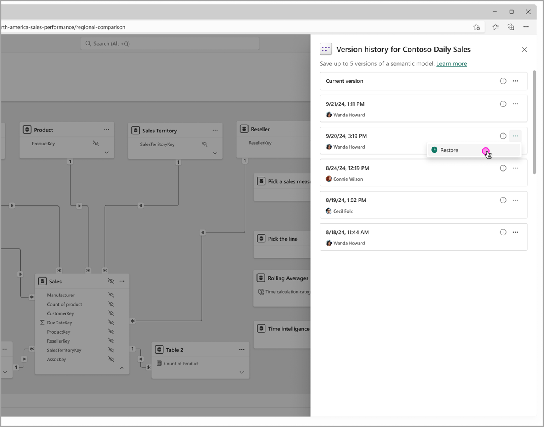This screenshot has width=544, height=427.
Task: Hide the ProductKey field in the Product table
Action: tap(96, 144)
